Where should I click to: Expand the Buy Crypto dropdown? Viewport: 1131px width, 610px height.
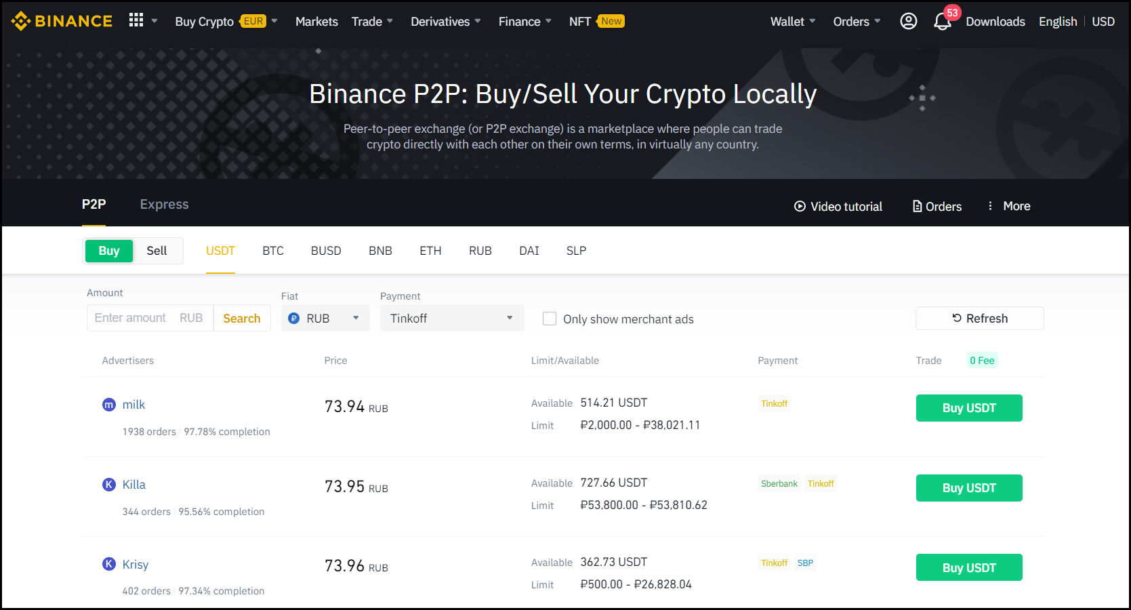point(274,21)
